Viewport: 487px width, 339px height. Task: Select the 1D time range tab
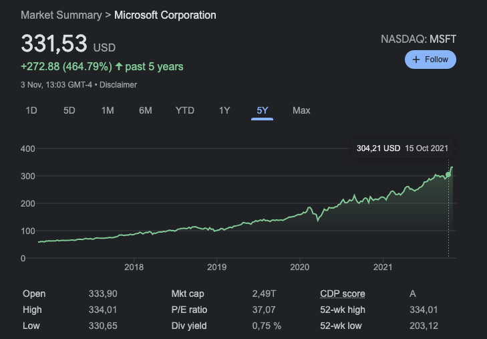coord(31,110)
